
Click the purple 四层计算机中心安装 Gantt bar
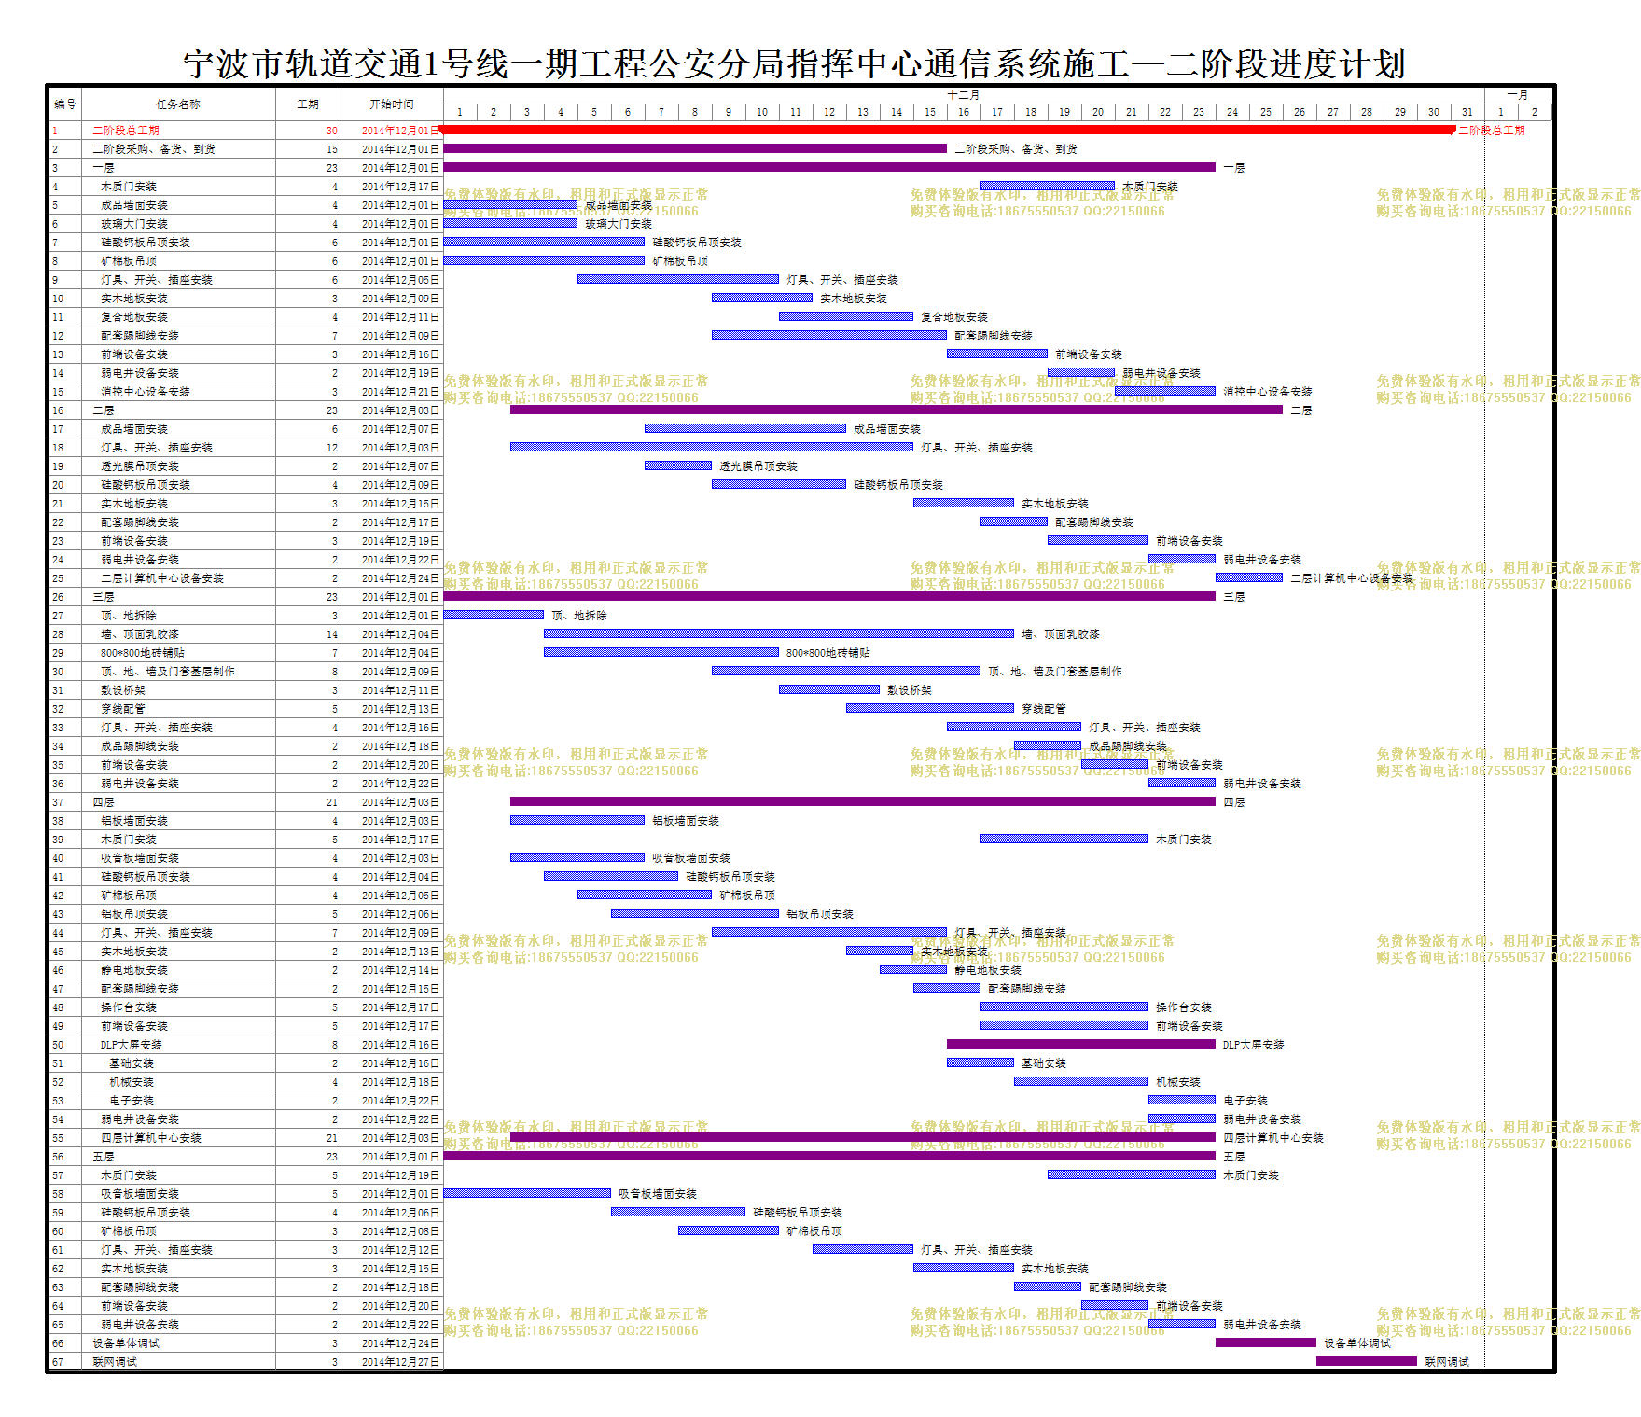point(863,1137)
